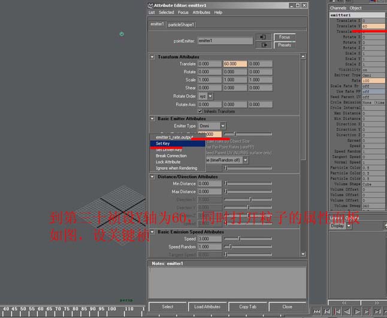
Task: Open the Attributes menu
Action: pyautogui.click(x=201, y=12)
